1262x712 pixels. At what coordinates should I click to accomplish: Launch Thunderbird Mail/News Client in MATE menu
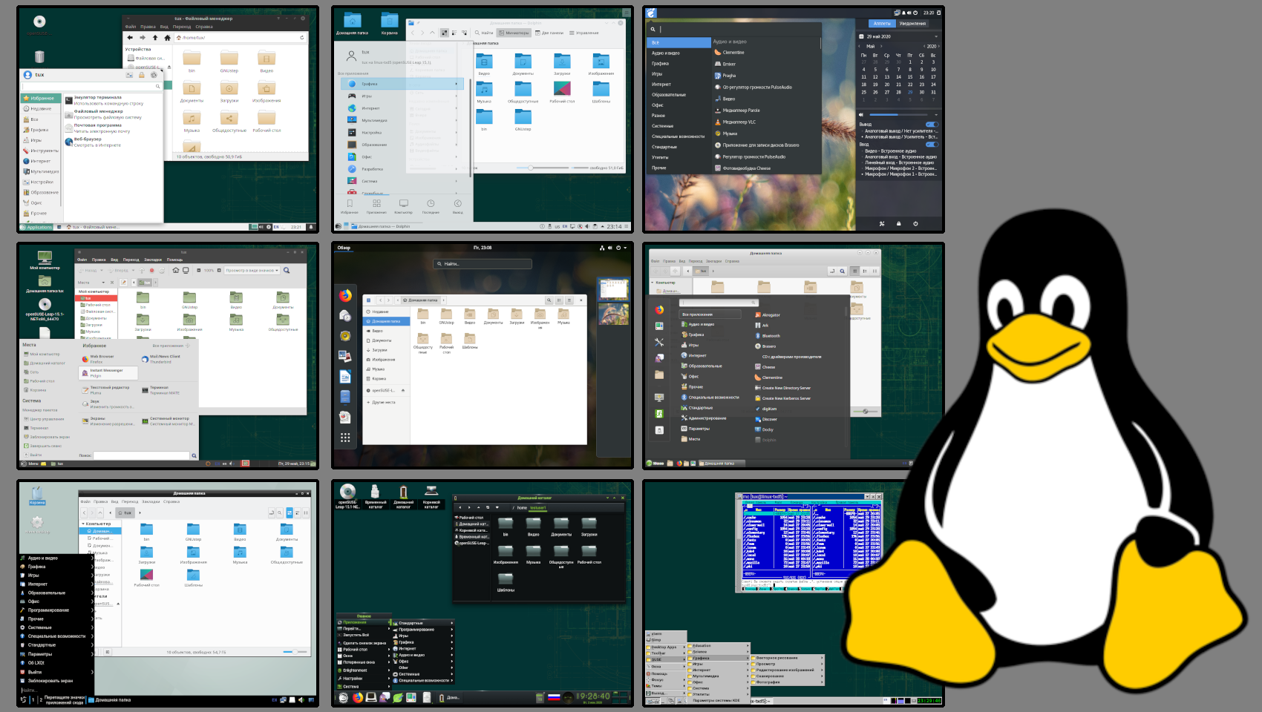click(x=165, y=359)
